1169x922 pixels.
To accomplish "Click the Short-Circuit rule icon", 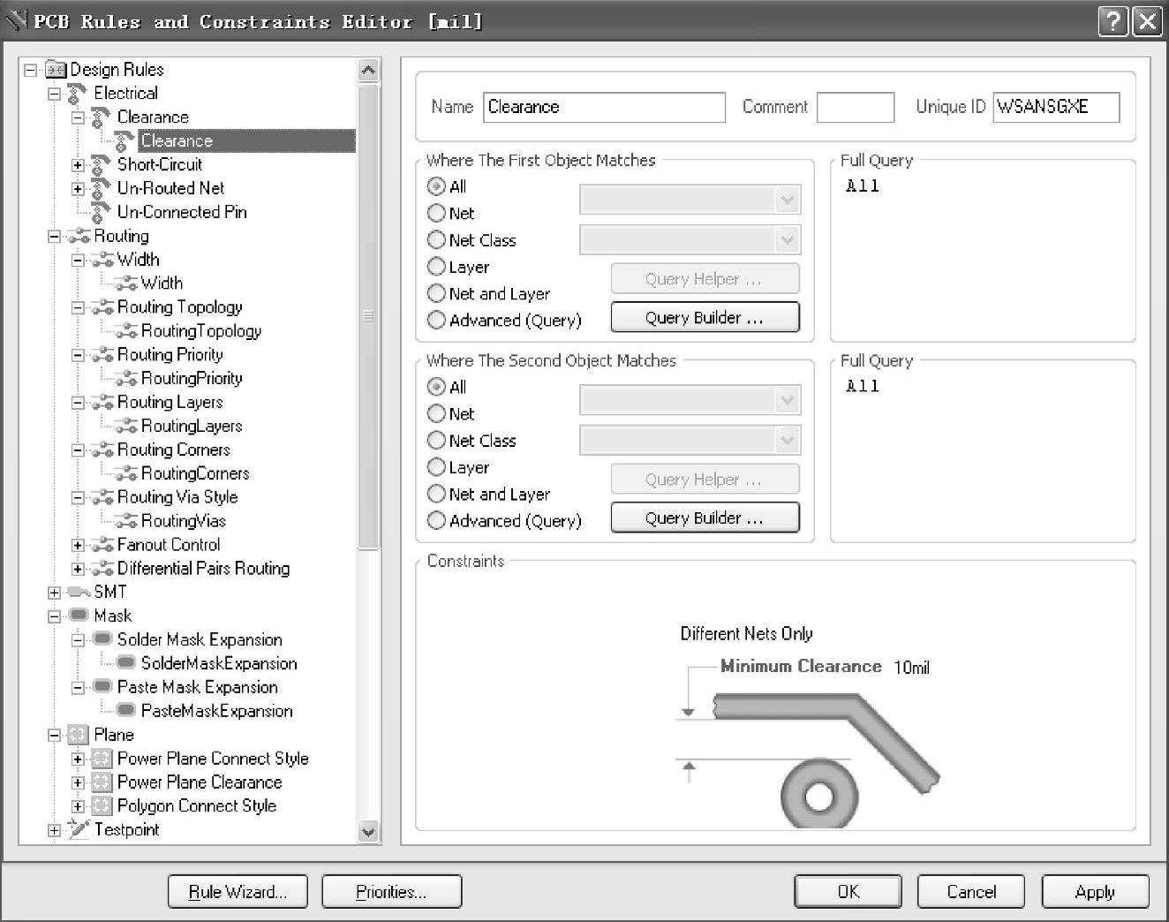I will (101, 164).
